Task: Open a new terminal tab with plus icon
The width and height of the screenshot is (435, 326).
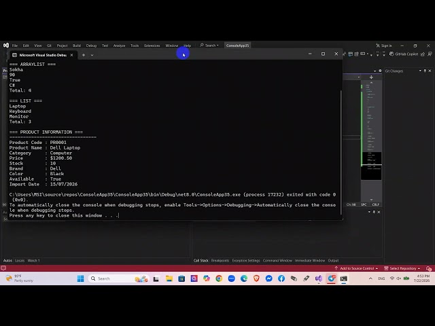Action: click(84, 55)
